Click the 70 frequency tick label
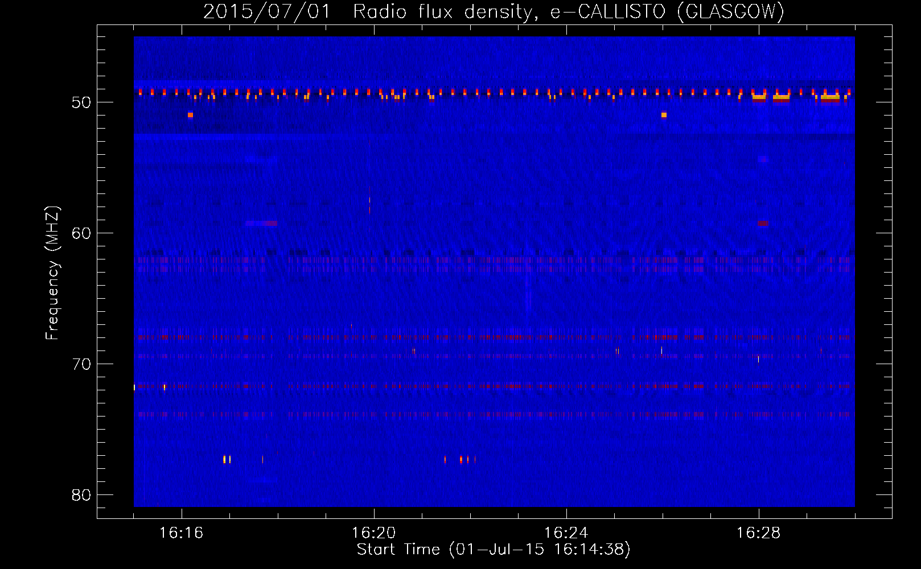This screenshot has height=569, width=921. point(81,364)
